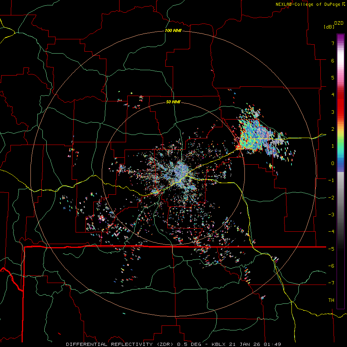Click the scale value "-4" on legend
Image resolution: width=347 pixels, height=347 pixels.
click(x=331, y=232)
